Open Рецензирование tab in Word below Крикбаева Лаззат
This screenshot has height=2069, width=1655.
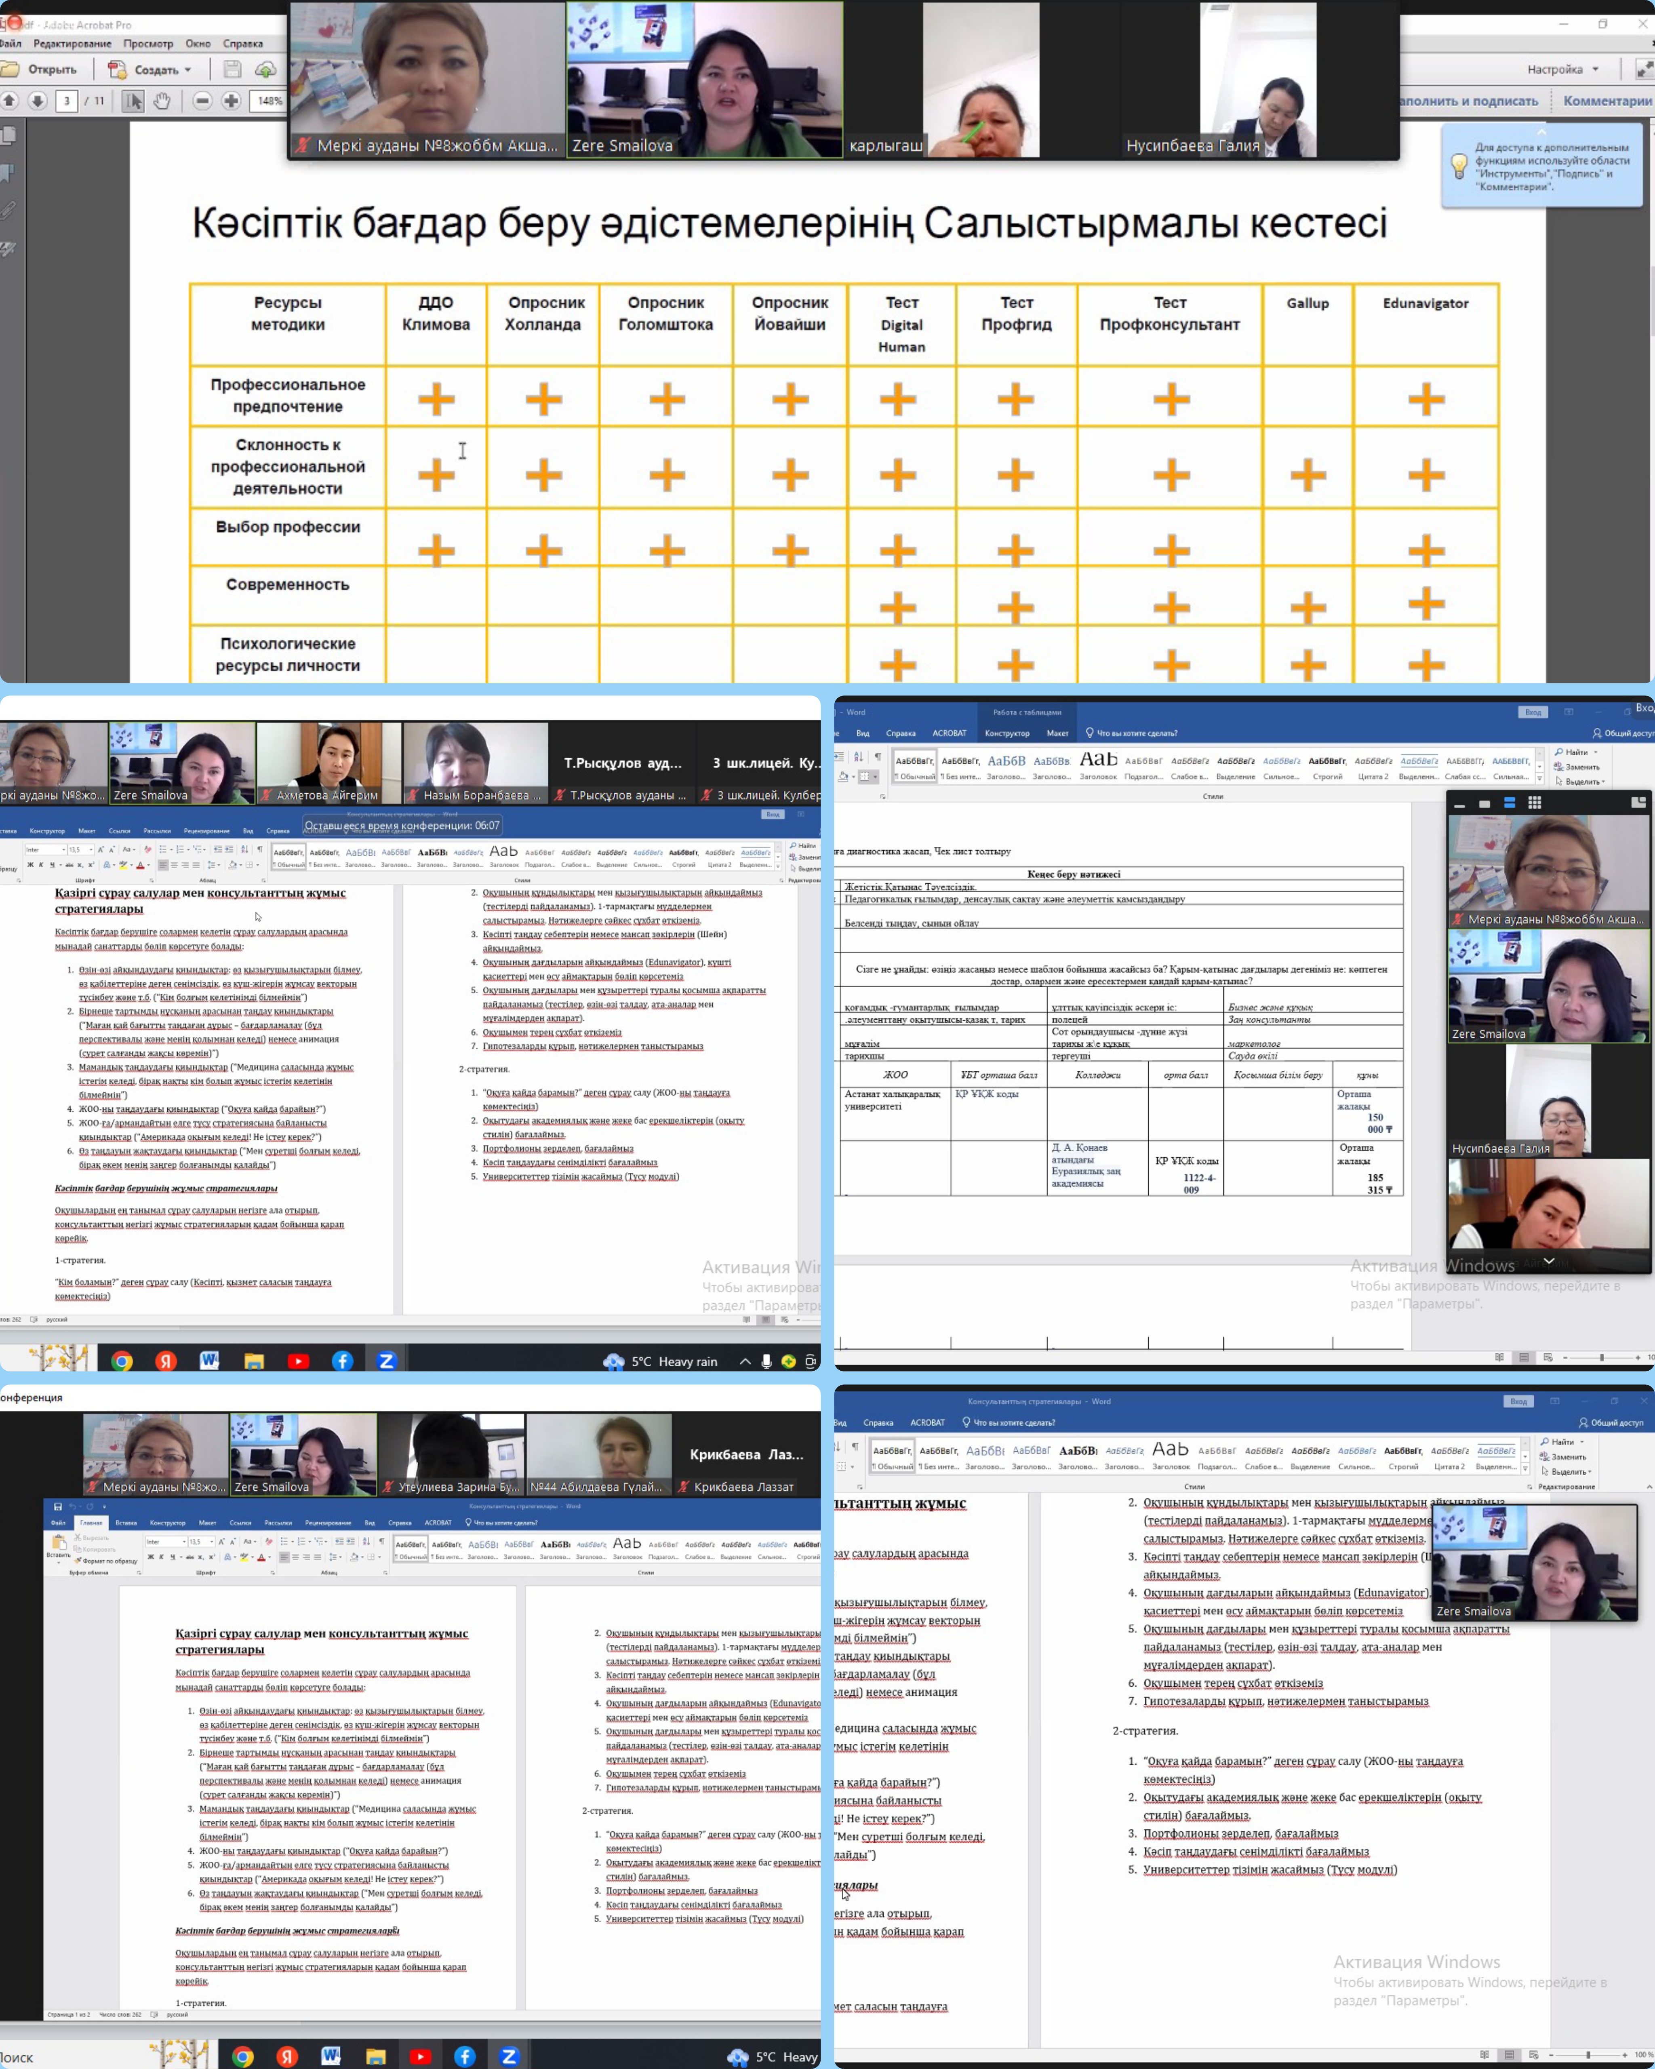328,1523
